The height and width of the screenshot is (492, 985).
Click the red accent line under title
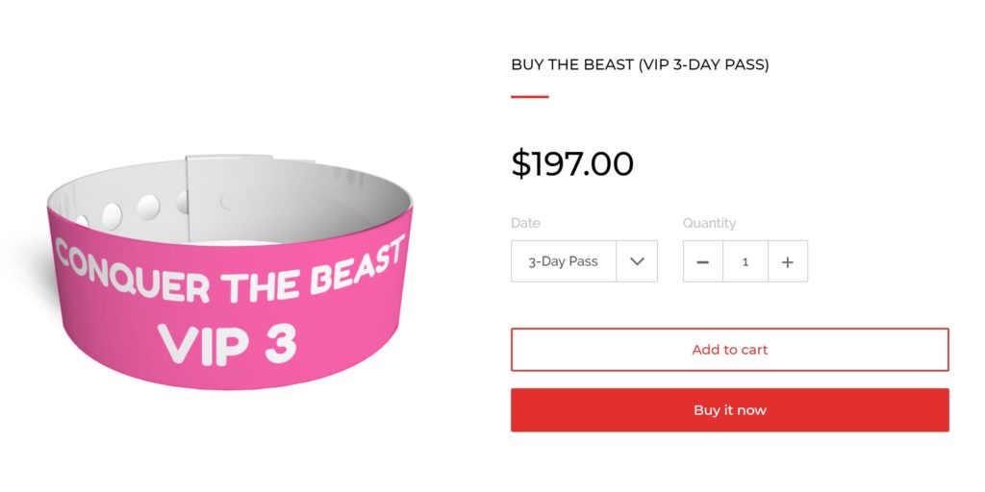point(529,97)
